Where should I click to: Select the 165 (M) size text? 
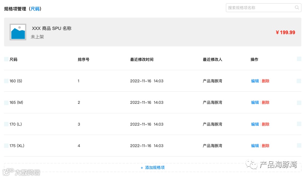coord(16,103)
